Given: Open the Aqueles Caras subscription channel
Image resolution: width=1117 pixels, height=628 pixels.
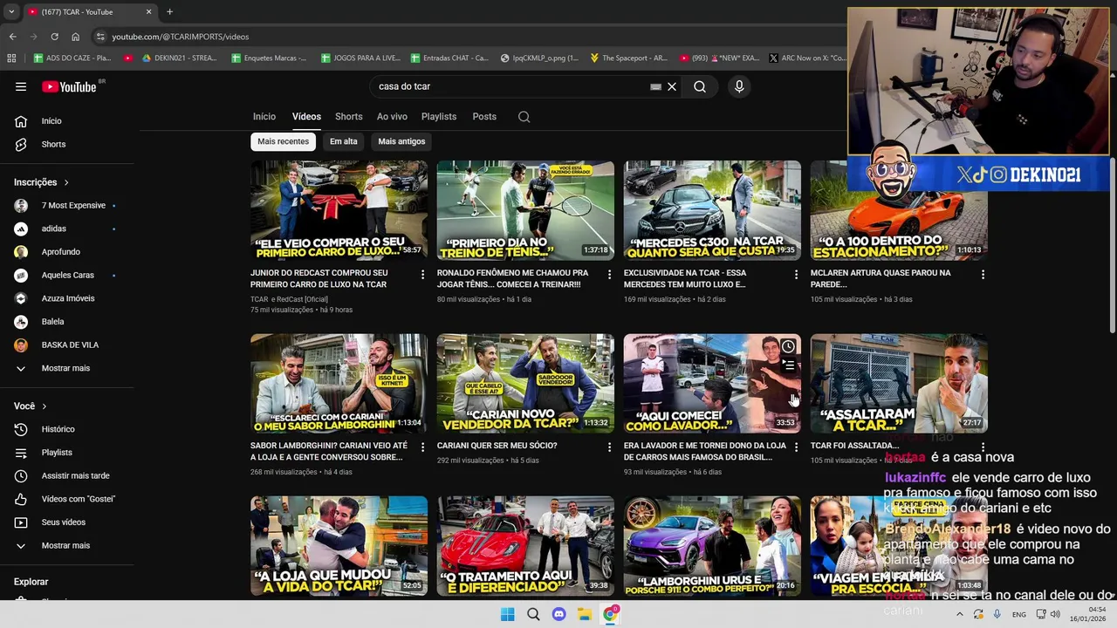Looking at the screenshot, I should [x=67, y=276].
